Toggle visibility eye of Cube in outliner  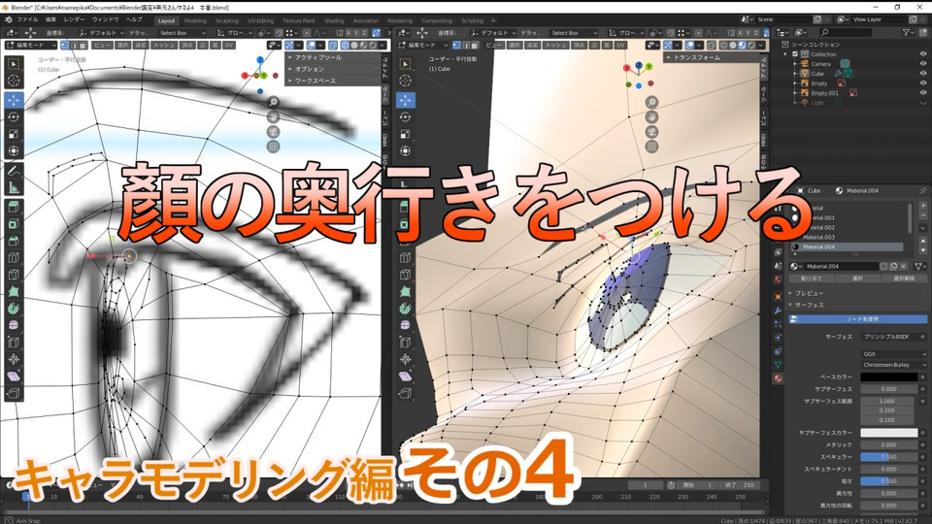tap(923, 74)
